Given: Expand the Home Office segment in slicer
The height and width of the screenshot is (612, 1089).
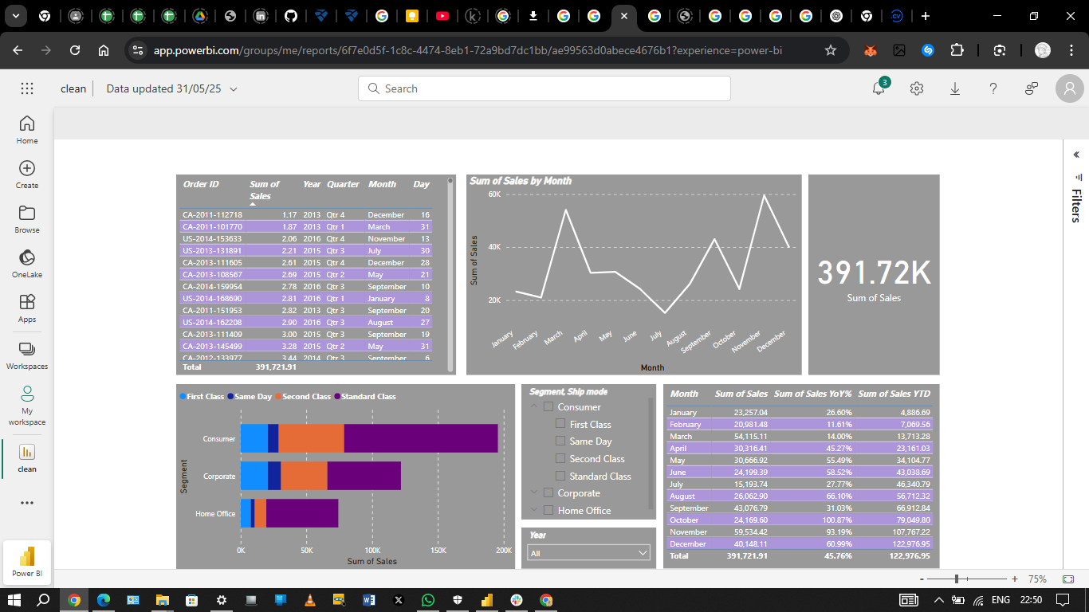Looking at the screenshot, I should (534, 511).
